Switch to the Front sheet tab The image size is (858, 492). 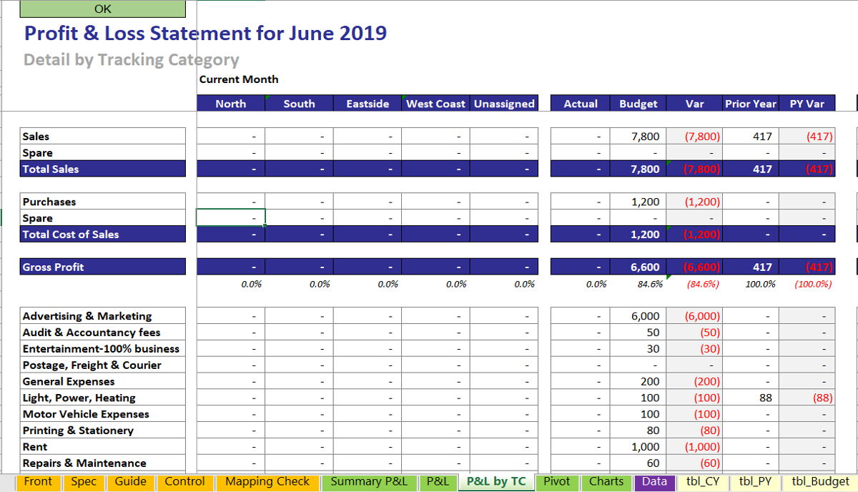(38, 482)
